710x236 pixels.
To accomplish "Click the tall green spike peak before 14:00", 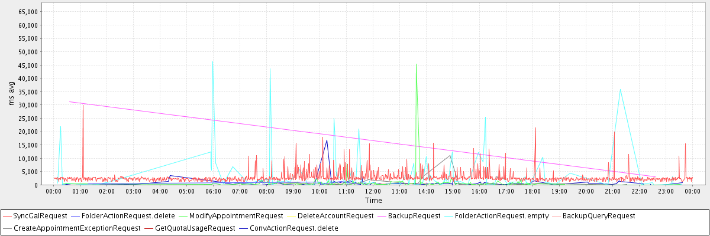I will (x=417, y=64).
